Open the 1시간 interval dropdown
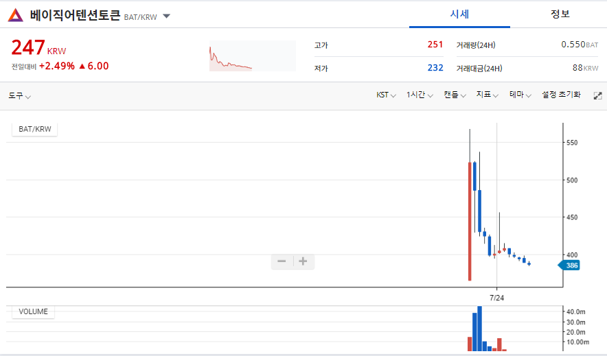This screenshot has height=356, width=607. click(419, 95)
